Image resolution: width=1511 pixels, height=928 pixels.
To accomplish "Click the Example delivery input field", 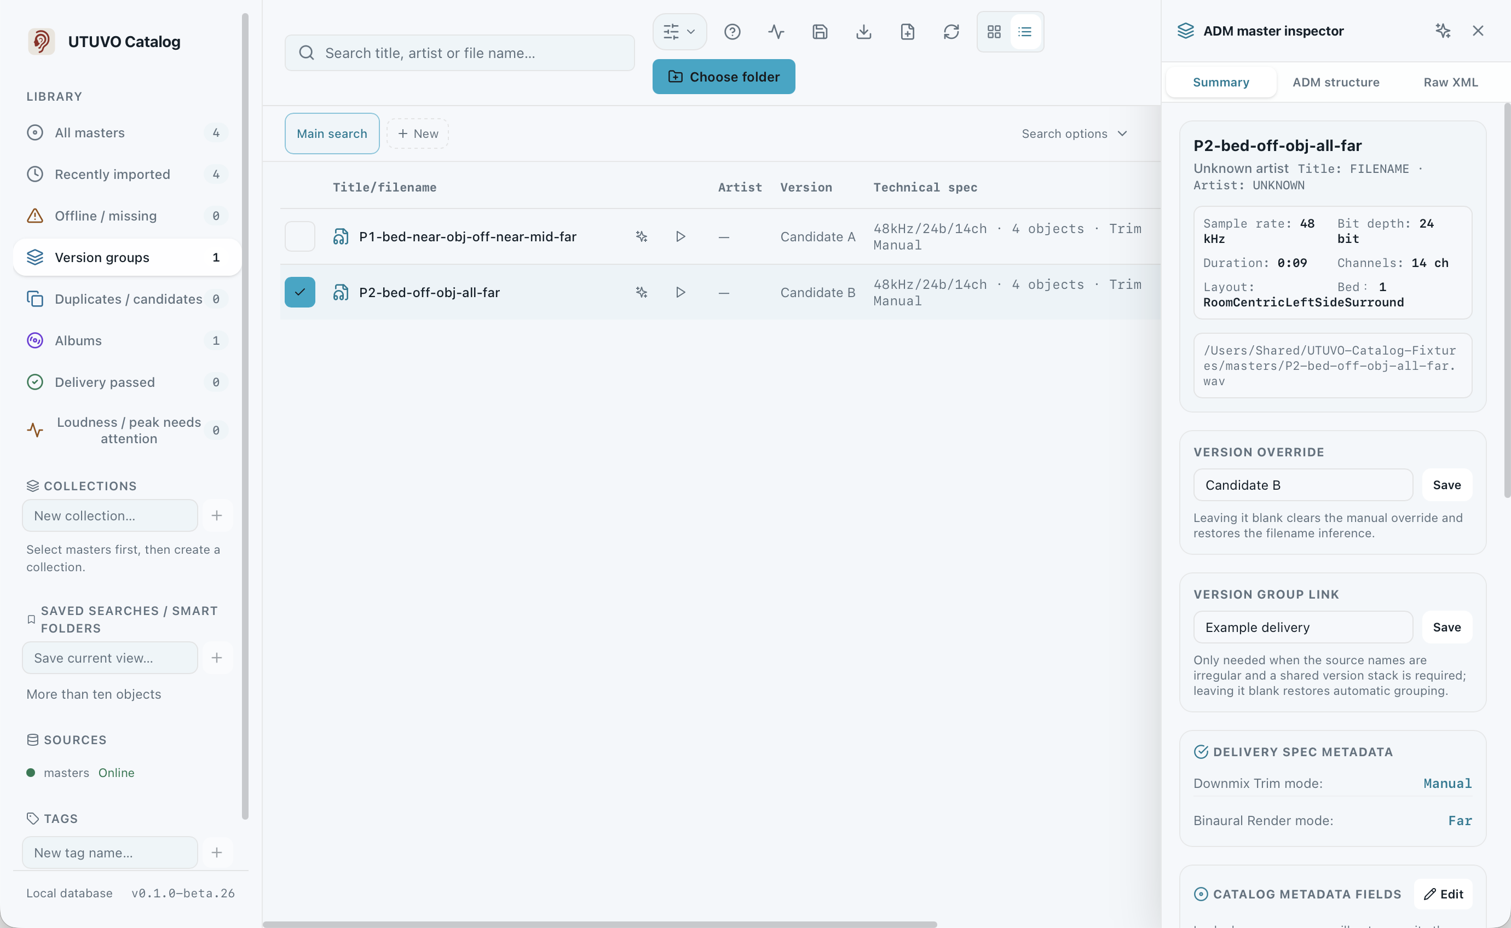I will 1303,627.
